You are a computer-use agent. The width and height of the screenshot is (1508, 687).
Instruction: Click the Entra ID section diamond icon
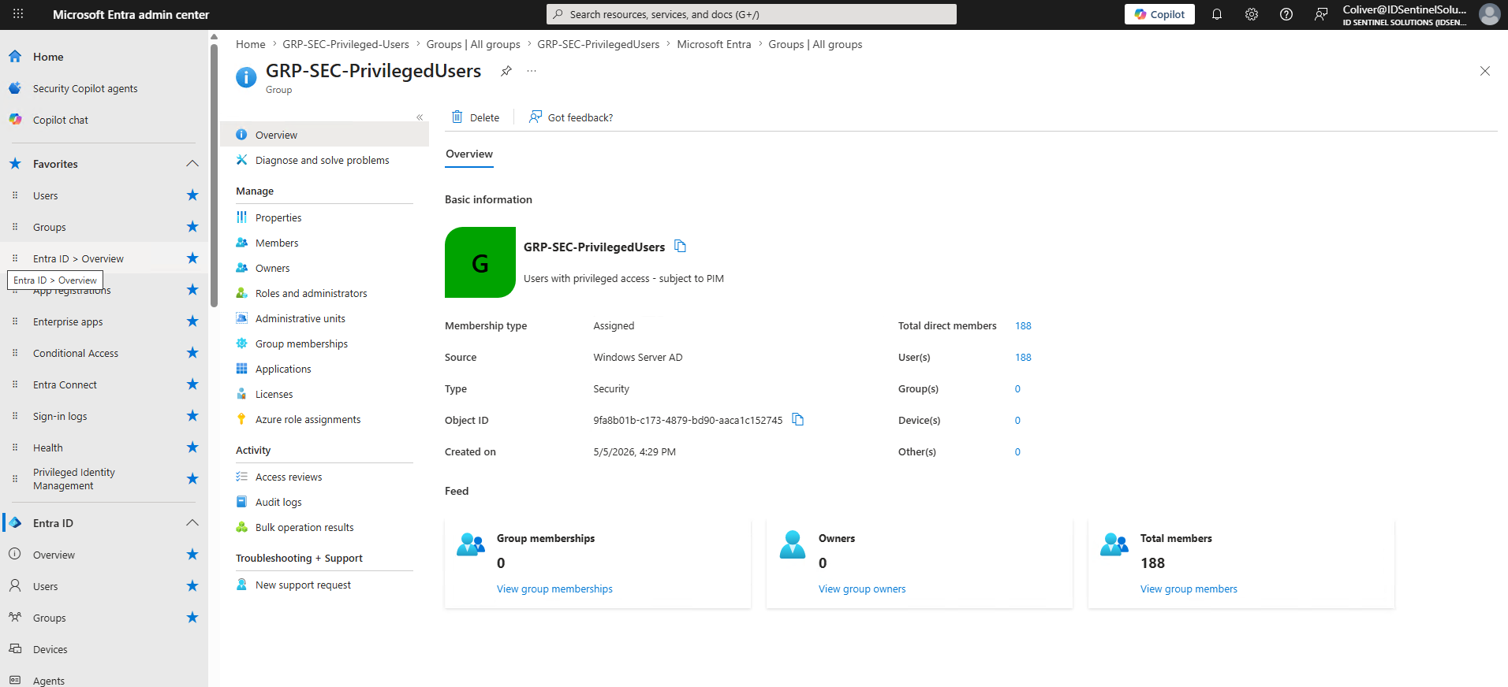[x=15, y=523]
